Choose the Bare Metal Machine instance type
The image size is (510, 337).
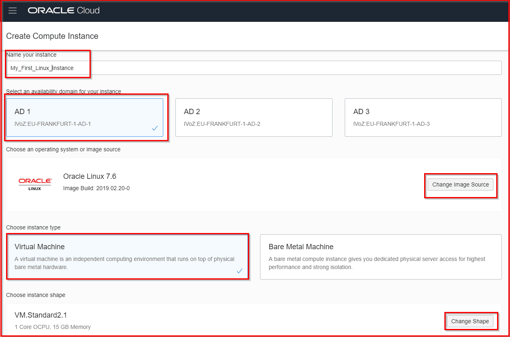point(381,256)
